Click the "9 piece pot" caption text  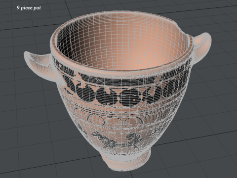click(29, 8)
